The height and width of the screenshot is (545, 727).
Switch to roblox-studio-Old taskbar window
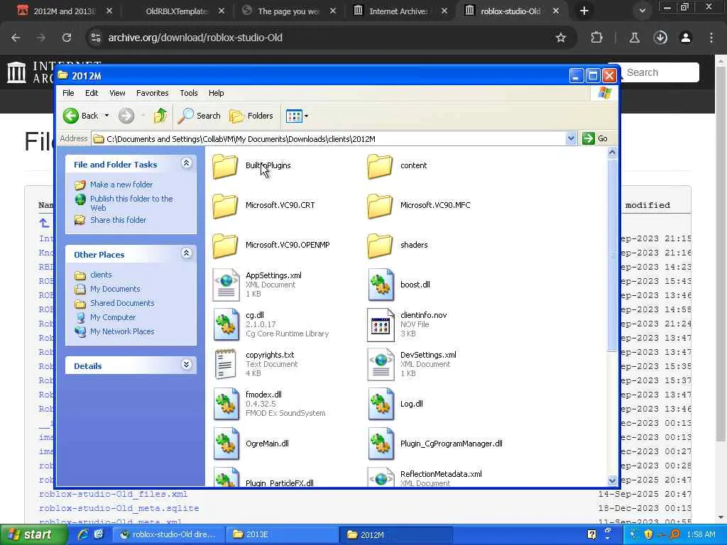169,535
